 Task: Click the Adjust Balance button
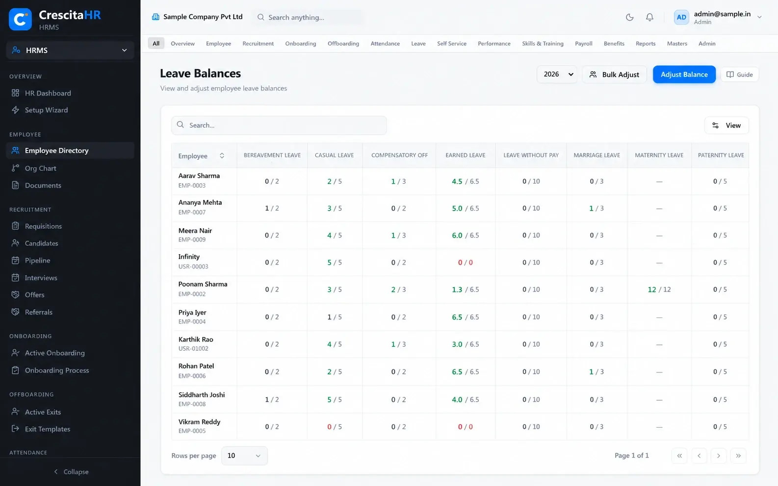(x=684, y=74)
